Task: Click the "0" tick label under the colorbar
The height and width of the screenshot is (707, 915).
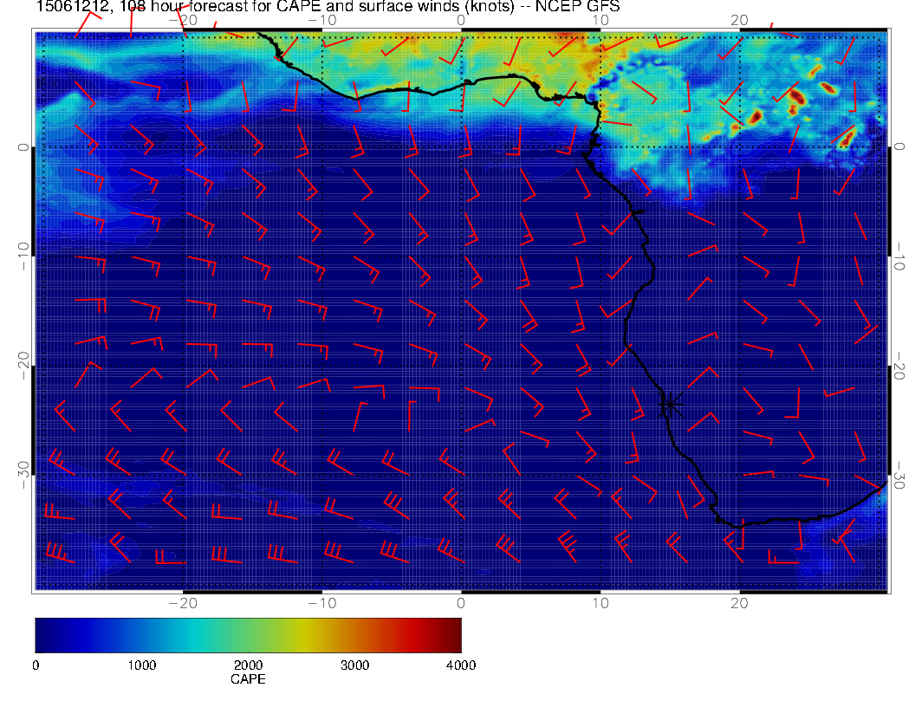Action: 36,665
